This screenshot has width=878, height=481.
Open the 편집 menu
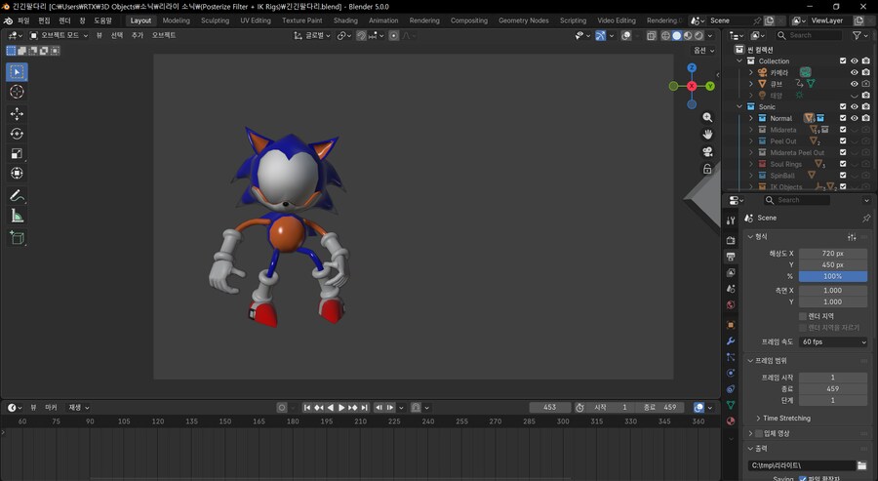tap(44, 20)
